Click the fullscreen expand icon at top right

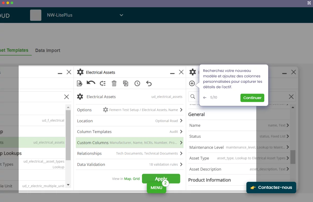309,3
